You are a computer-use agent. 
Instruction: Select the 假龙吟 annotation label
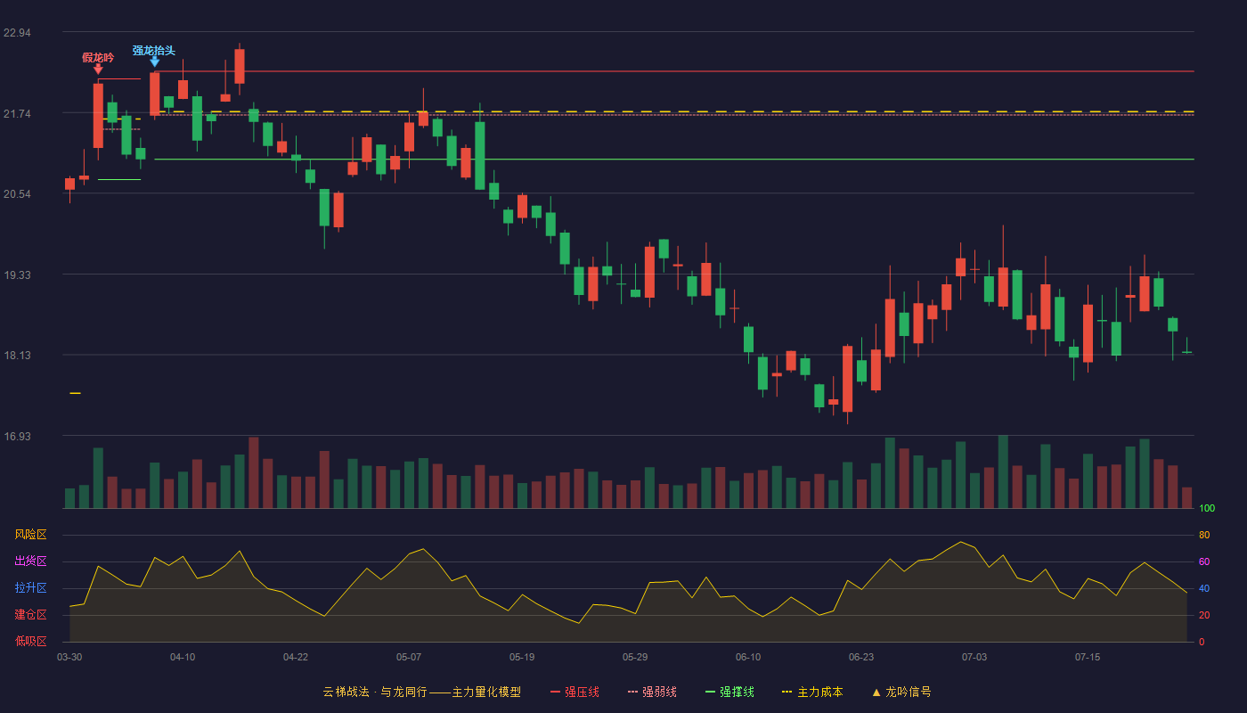click(x=98, y=58)
